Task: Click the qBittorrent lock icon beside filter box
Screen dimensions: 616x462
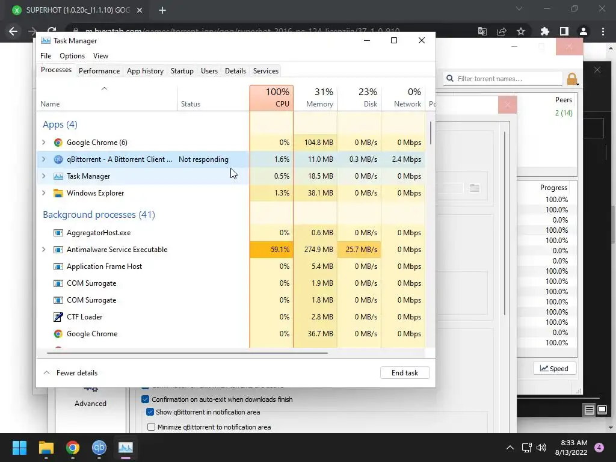Action: [x=573, y=79]
